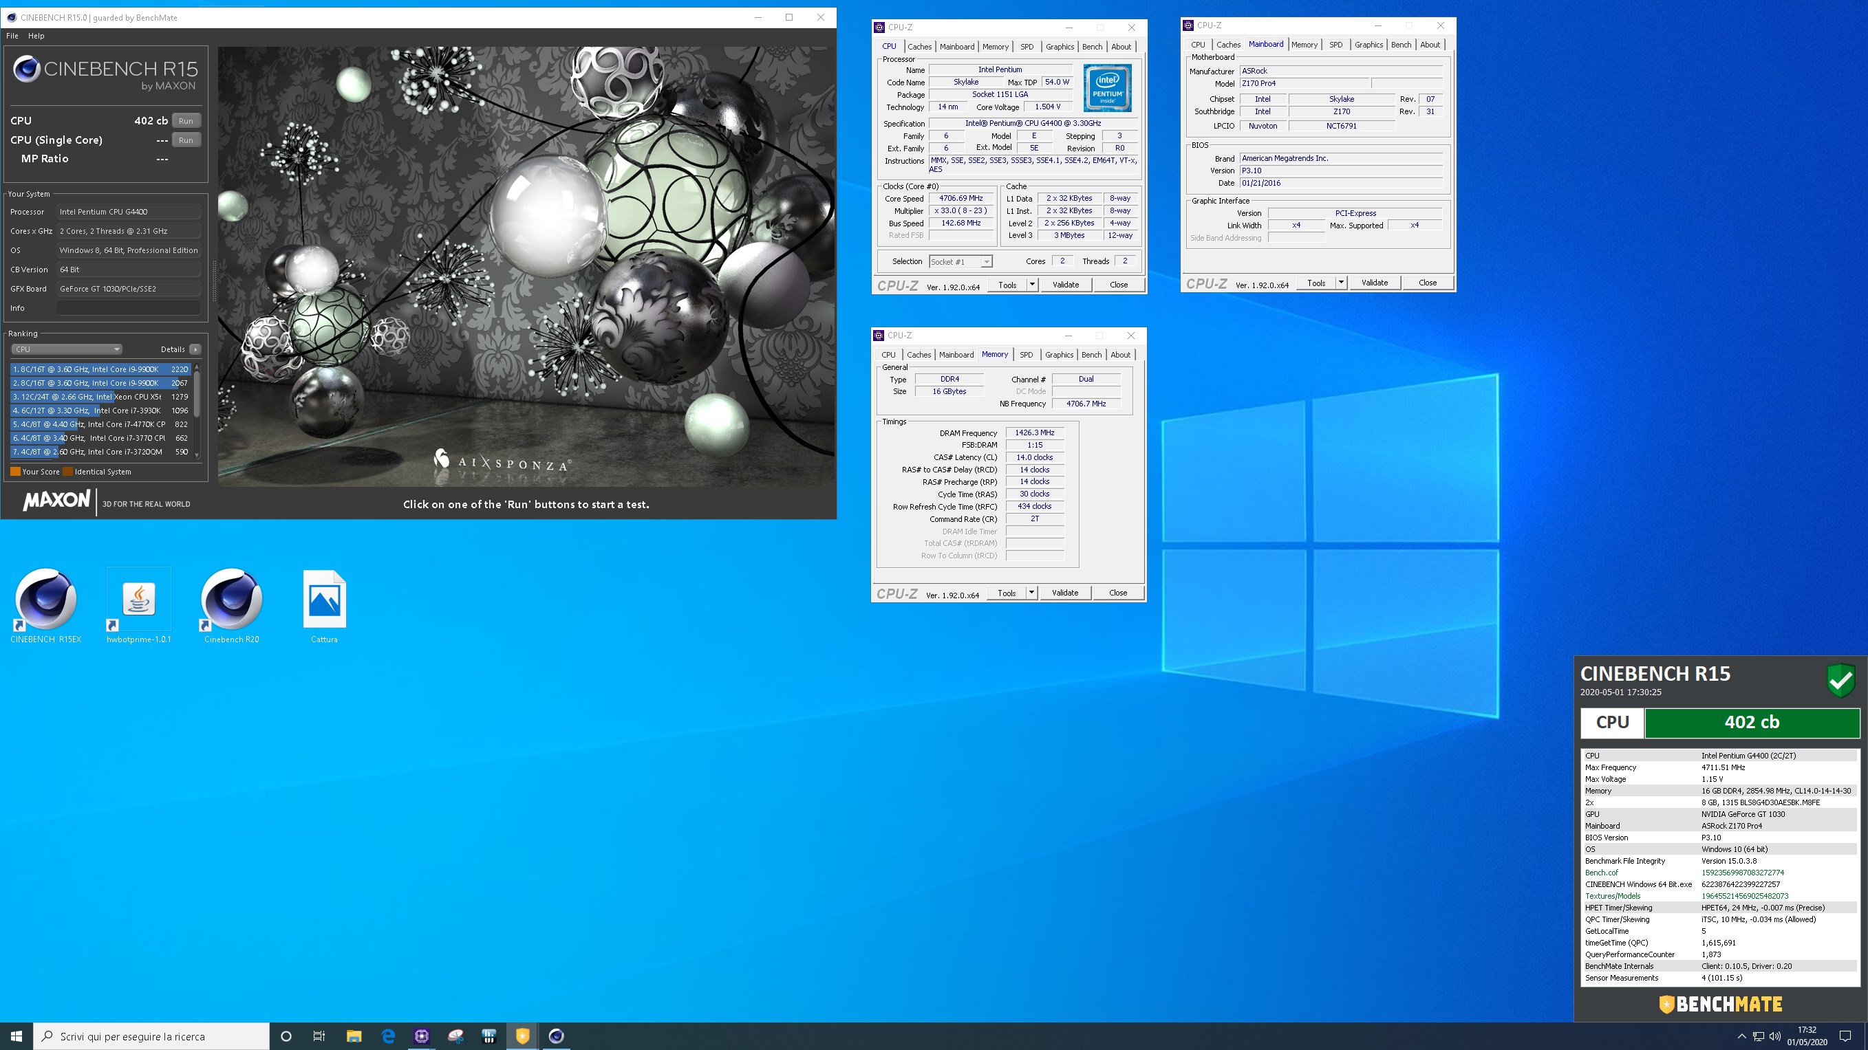Click the Cinebench R15 logo sphere
The width and height of the screenshot is (1868, 1050).
click(27, 69)
